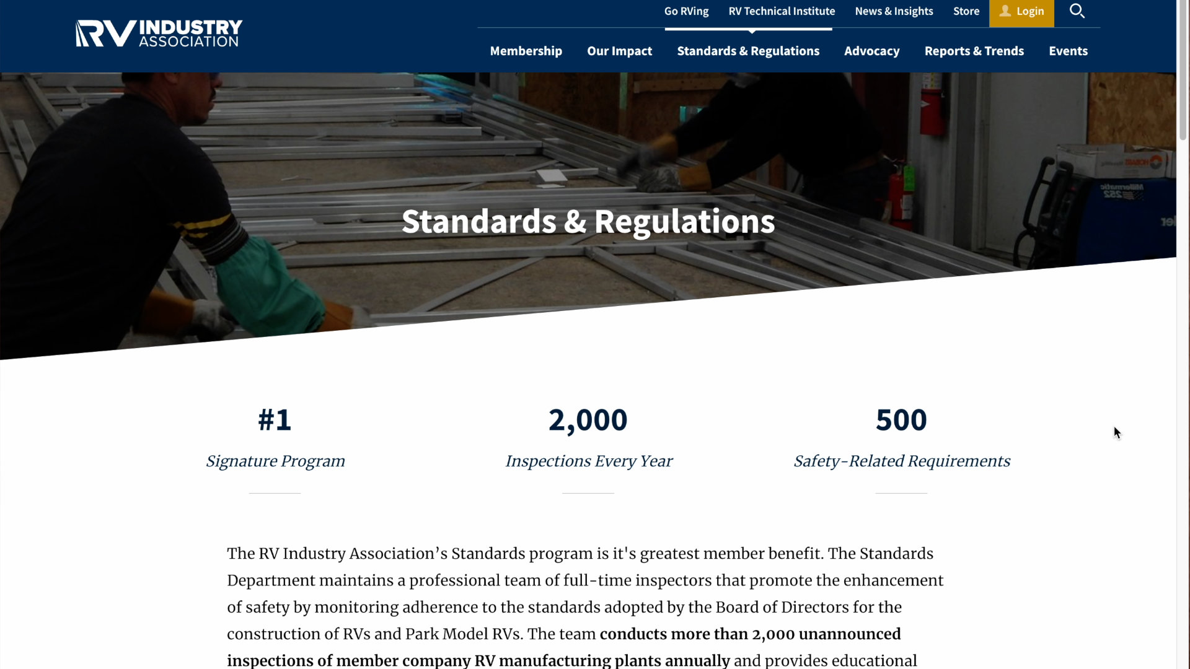1190x669 pixels.
Task: Click the page vertical scrollbar thumb
Action: pos(1183,70)
